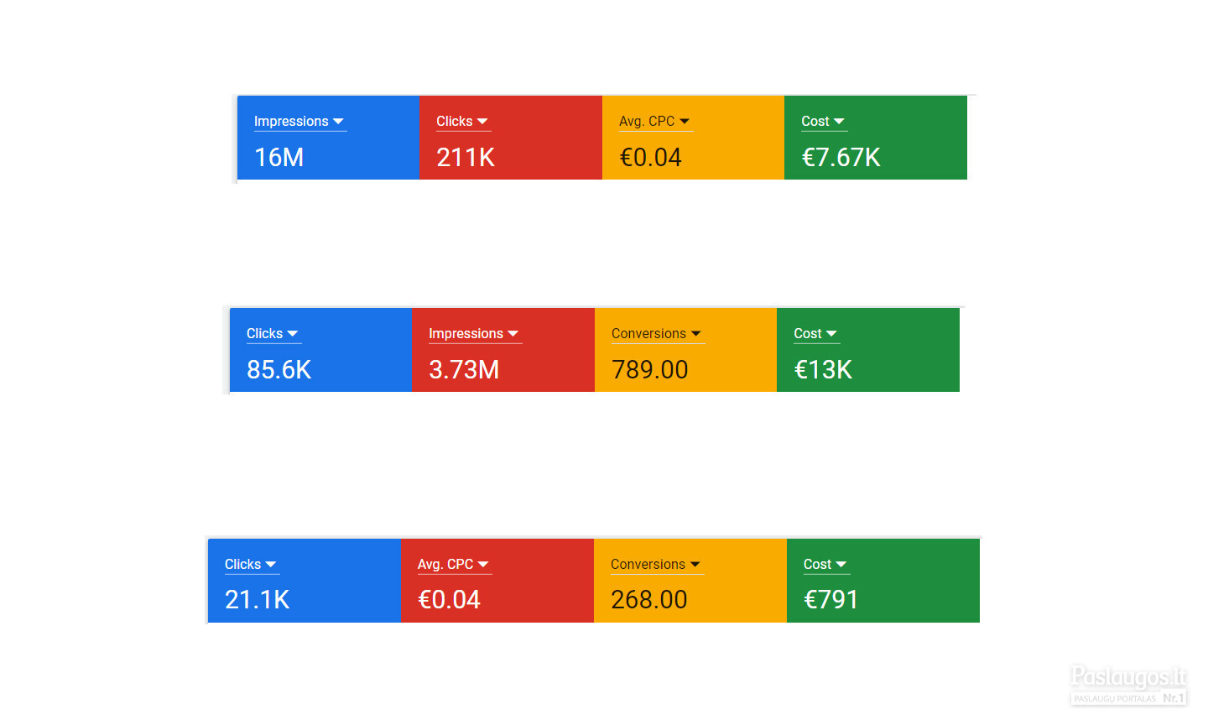Select the green €13K cost card
The image size is (1208, 725).
[x=868, y=350]
